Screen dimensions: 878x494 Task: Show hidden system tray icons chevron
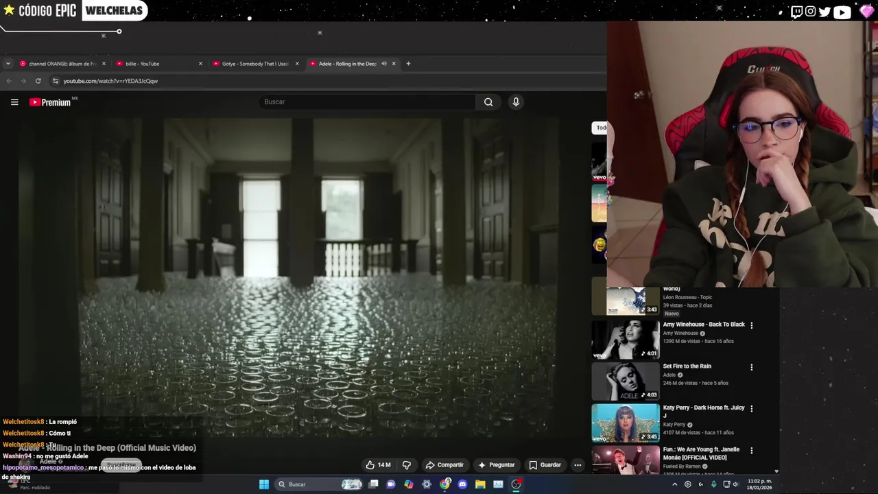coord(674,484)
